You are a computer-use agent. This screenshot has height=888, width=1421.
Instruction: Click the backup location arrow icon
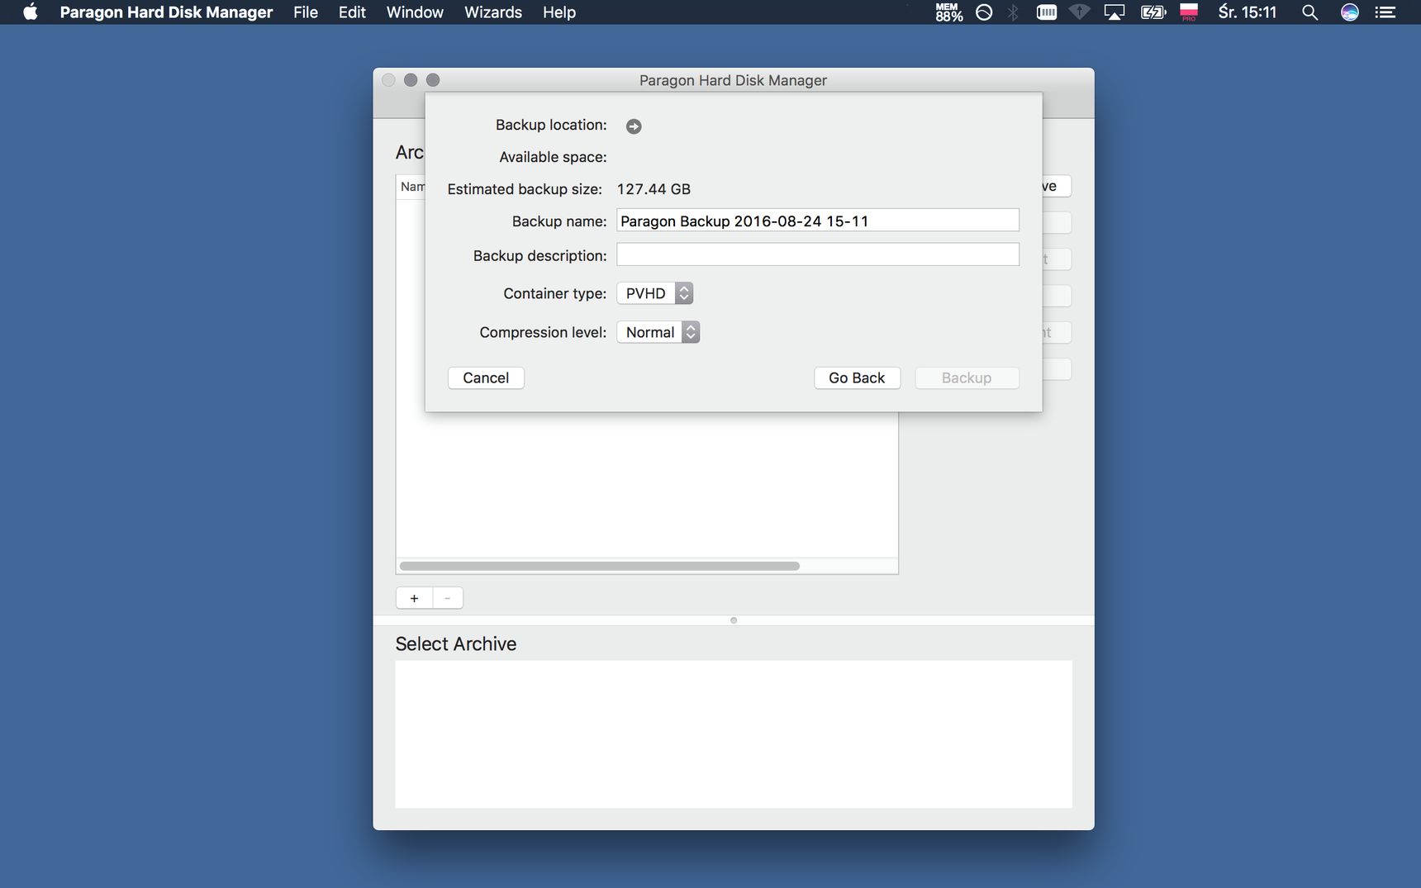coord(634,126)
